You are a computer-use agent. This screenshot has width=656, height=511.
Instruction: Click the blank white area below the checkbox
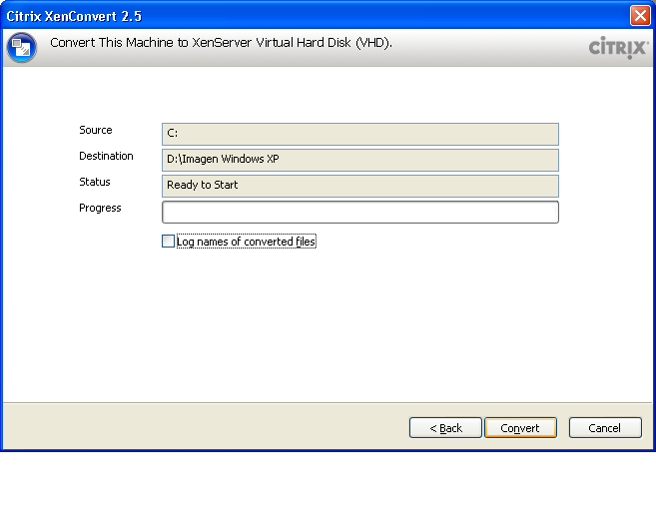[x=329, y=329]
